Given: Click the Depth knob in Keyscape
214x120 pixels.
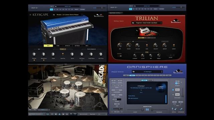Looking at the screenshot, I should pos(53,54).
